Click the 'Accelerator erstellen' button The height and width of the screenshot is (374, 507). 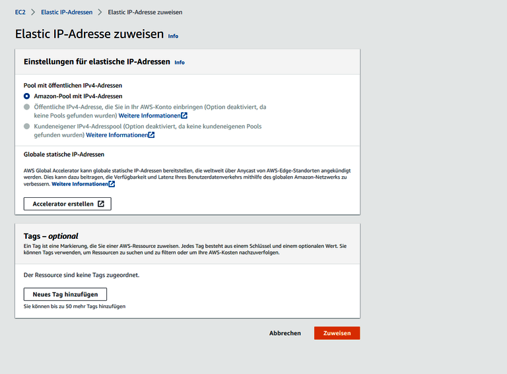pos(67,204)
